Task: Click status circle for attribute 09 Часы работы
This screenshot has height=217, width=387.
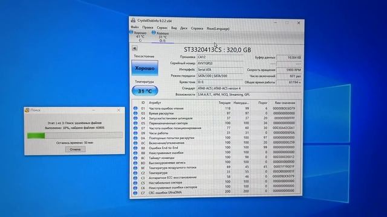Action: coord(135,133)
